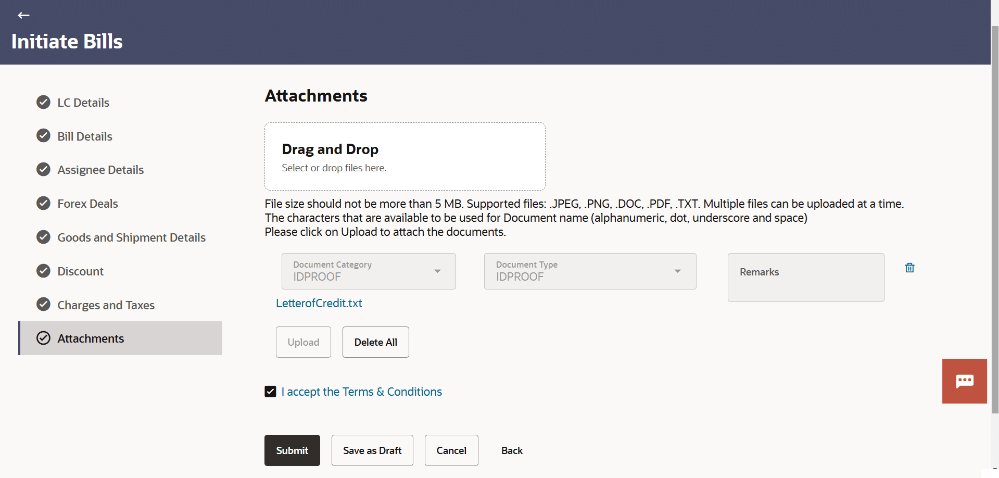This screenshot has height=478, width=999.
Task: Click Save as Draft button
Action: (372, 450)
